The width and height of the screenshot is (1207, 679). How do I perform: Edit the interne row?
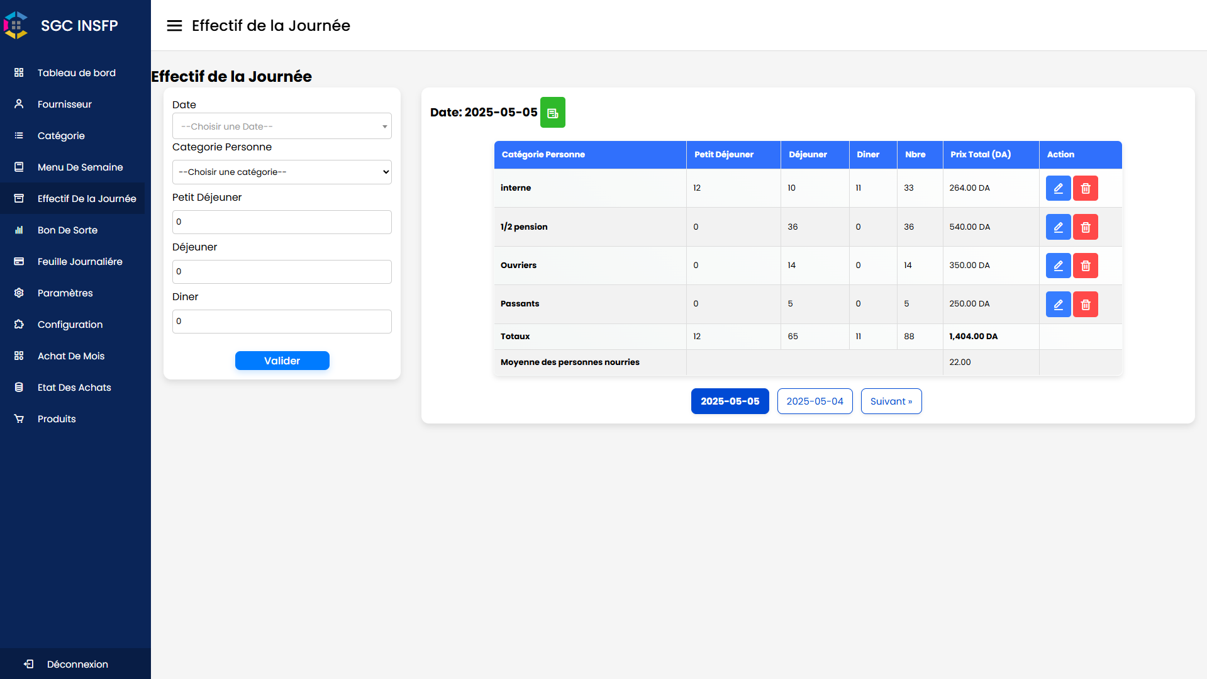[1058, 188]
